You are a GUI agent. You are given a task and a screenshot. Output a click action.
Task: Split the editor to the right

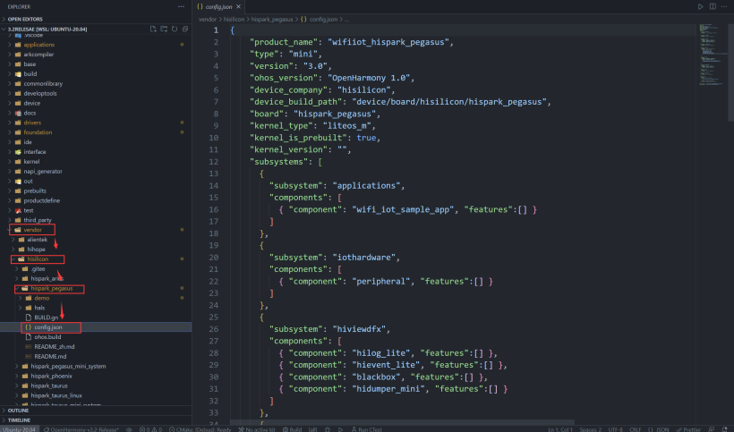click(713, 6)
